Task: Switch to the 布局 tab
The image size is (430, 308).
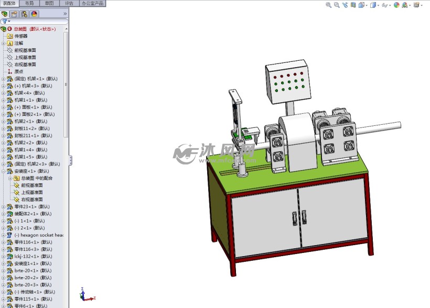Action: tap(30, 3)
